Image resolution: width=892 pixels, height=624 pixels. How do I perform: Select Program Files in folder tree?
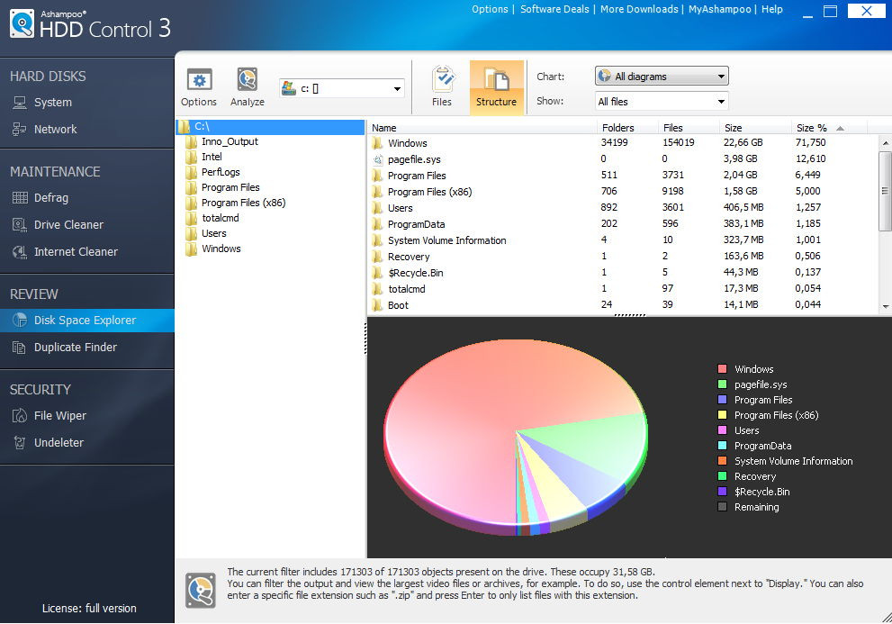click(x=230, y=188)
